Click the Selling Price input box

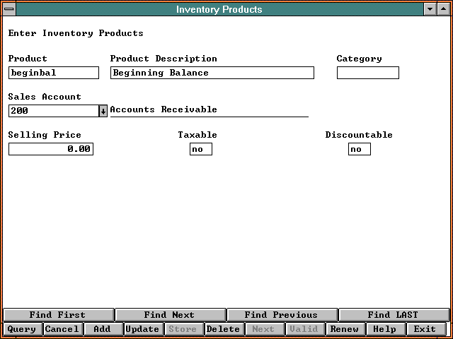pyautogui.click(x=51, y=149)
